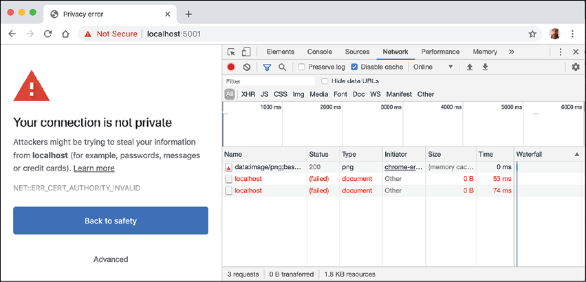Check Hide data URLs
Image resolution: width=586 pixels, height=282 pixels.
(325, 81)
